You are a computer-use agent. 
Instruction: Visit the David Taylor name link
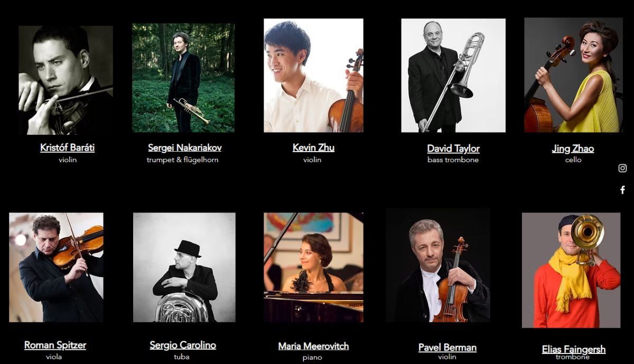point(453,148)
